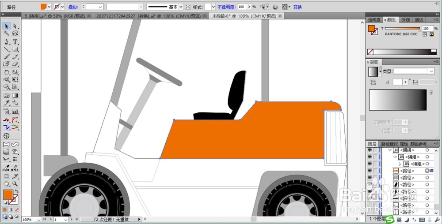Adjust the tint slider in Color panel
Screen dimensions: 442x224
pyautogui.click(x=403, y=28)
